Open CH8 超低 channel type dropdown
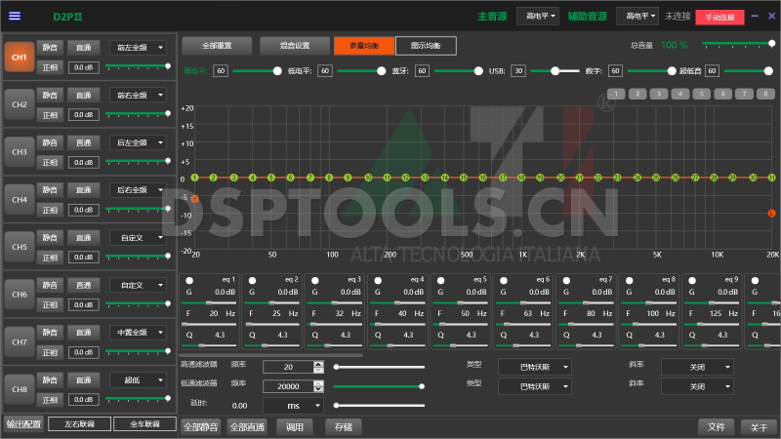Viewport: 781px width, 439px height. point(138,379)
